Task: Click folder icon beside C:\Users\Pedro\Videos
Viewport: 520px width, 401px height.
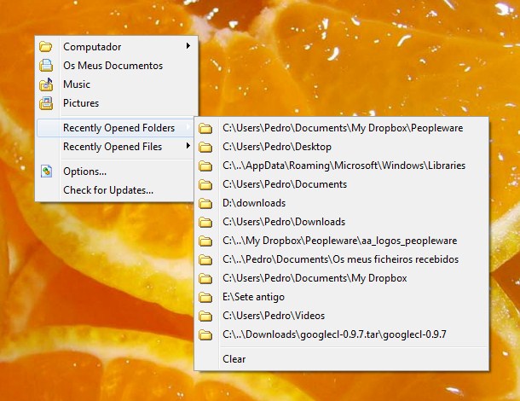Action: tap(205, 316)
